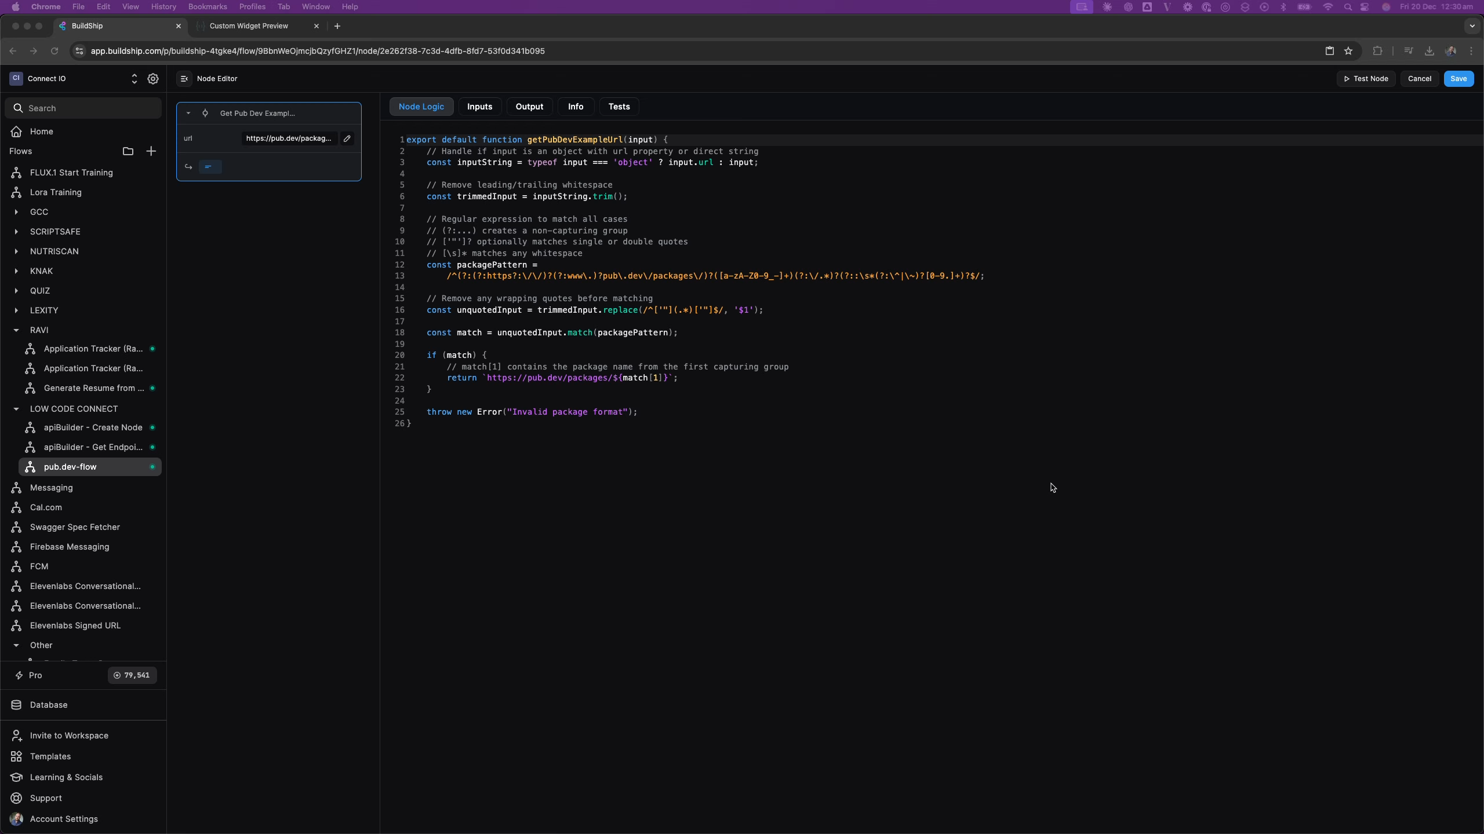Image resolution: width=1484 pixels, height=834 pixels.
Task: Select the Home icon in sidebar
Action: [x=16, y=131]
